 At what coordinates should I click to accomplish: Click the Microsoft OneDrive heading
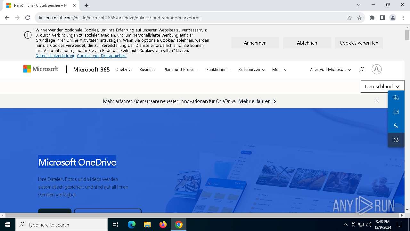pyautogui.click(x=77, y=162)
